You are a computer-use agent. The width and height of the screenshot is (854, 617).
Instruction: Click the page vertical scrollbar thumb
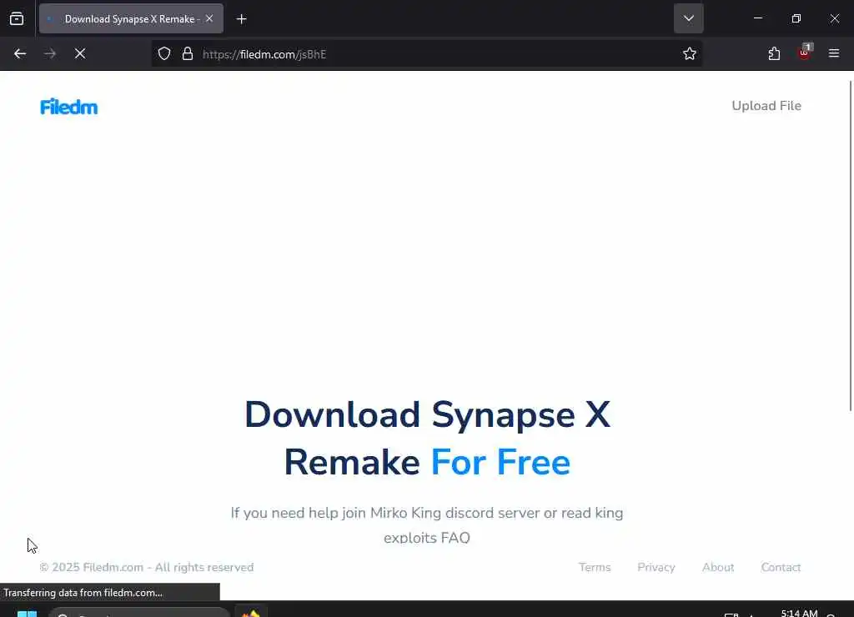850,245
